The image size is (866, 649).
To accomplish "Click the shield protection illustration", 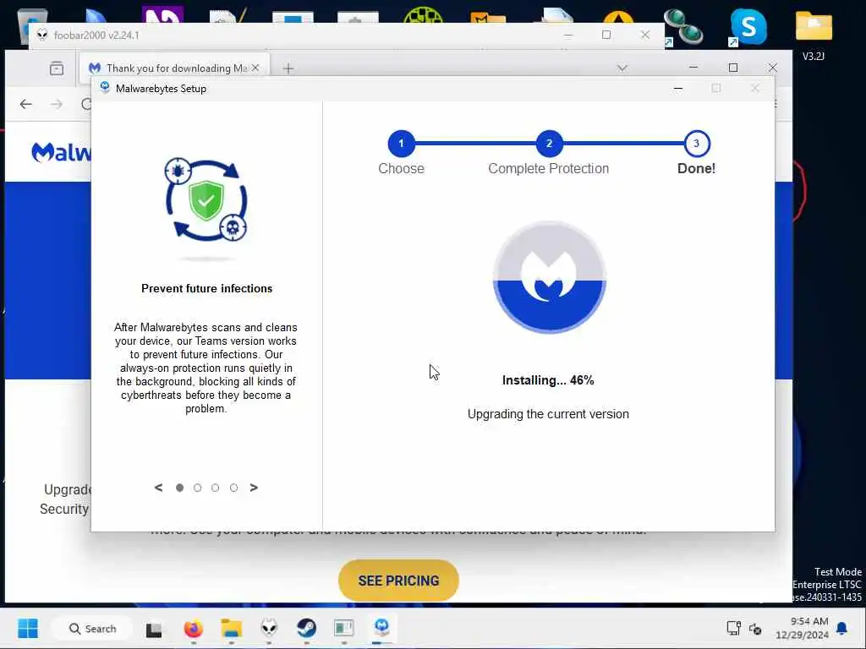I will coord(206,201).
